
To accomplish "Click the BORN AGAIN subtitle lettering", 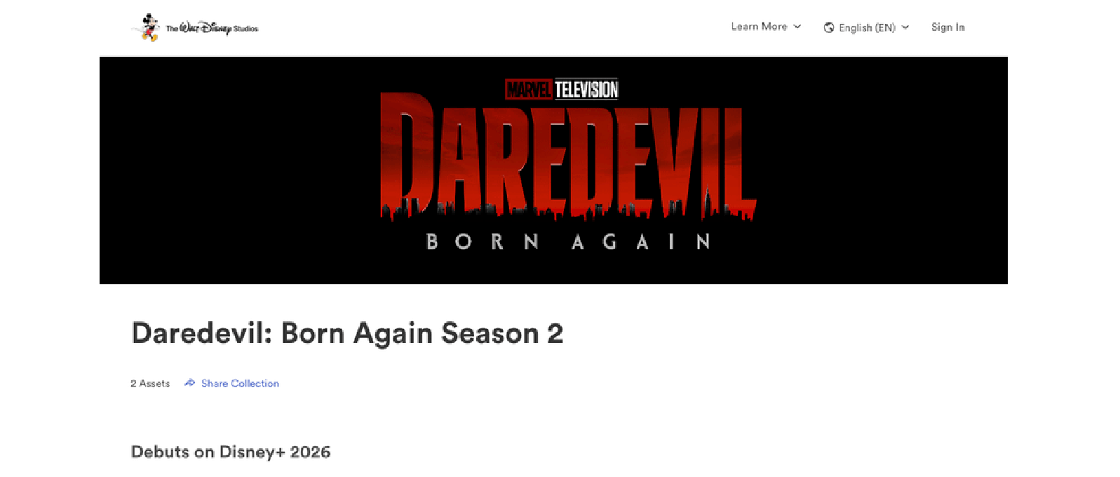I will click(569, 242).
